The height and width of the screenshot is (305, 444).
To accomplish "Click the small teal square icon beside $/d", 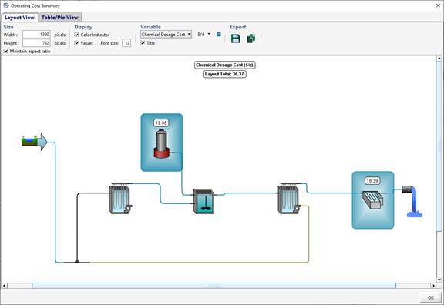I will pyautogui.click(x=219, y=34).
